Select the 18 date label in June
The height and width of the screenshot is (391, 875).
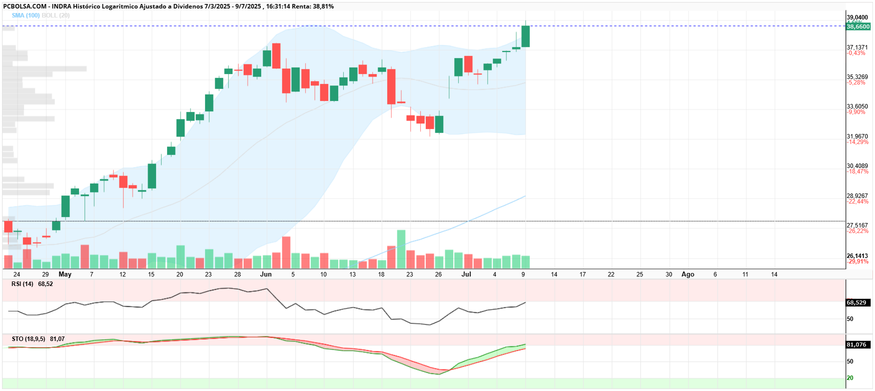[381, 274]
